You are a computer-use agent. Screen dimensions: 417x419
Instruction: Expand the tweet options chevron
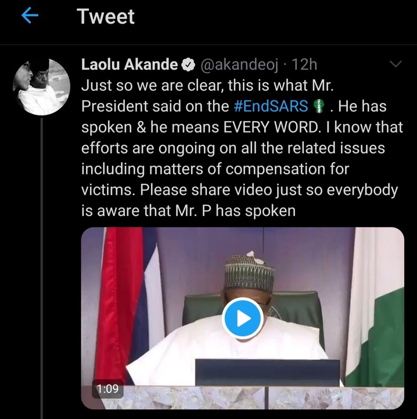click(x=394, y=63)
